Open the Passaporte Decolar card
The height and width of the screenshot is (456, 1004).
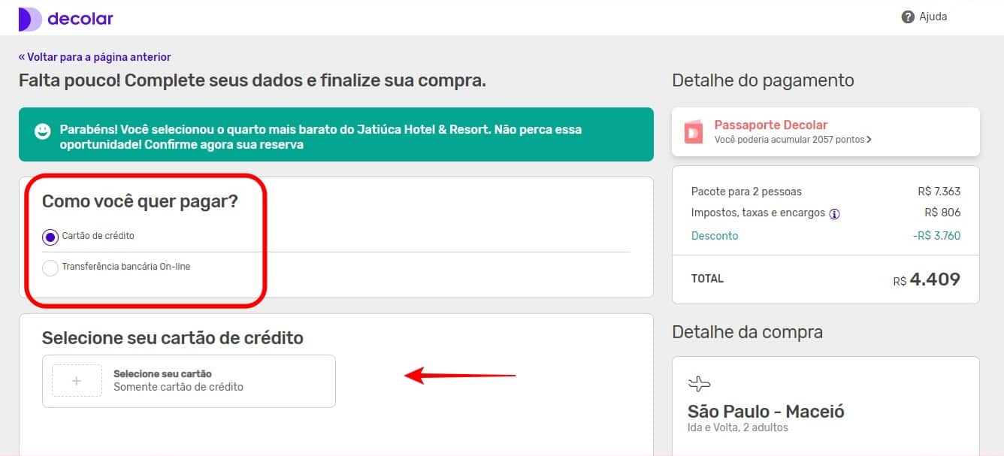[826, 132]
